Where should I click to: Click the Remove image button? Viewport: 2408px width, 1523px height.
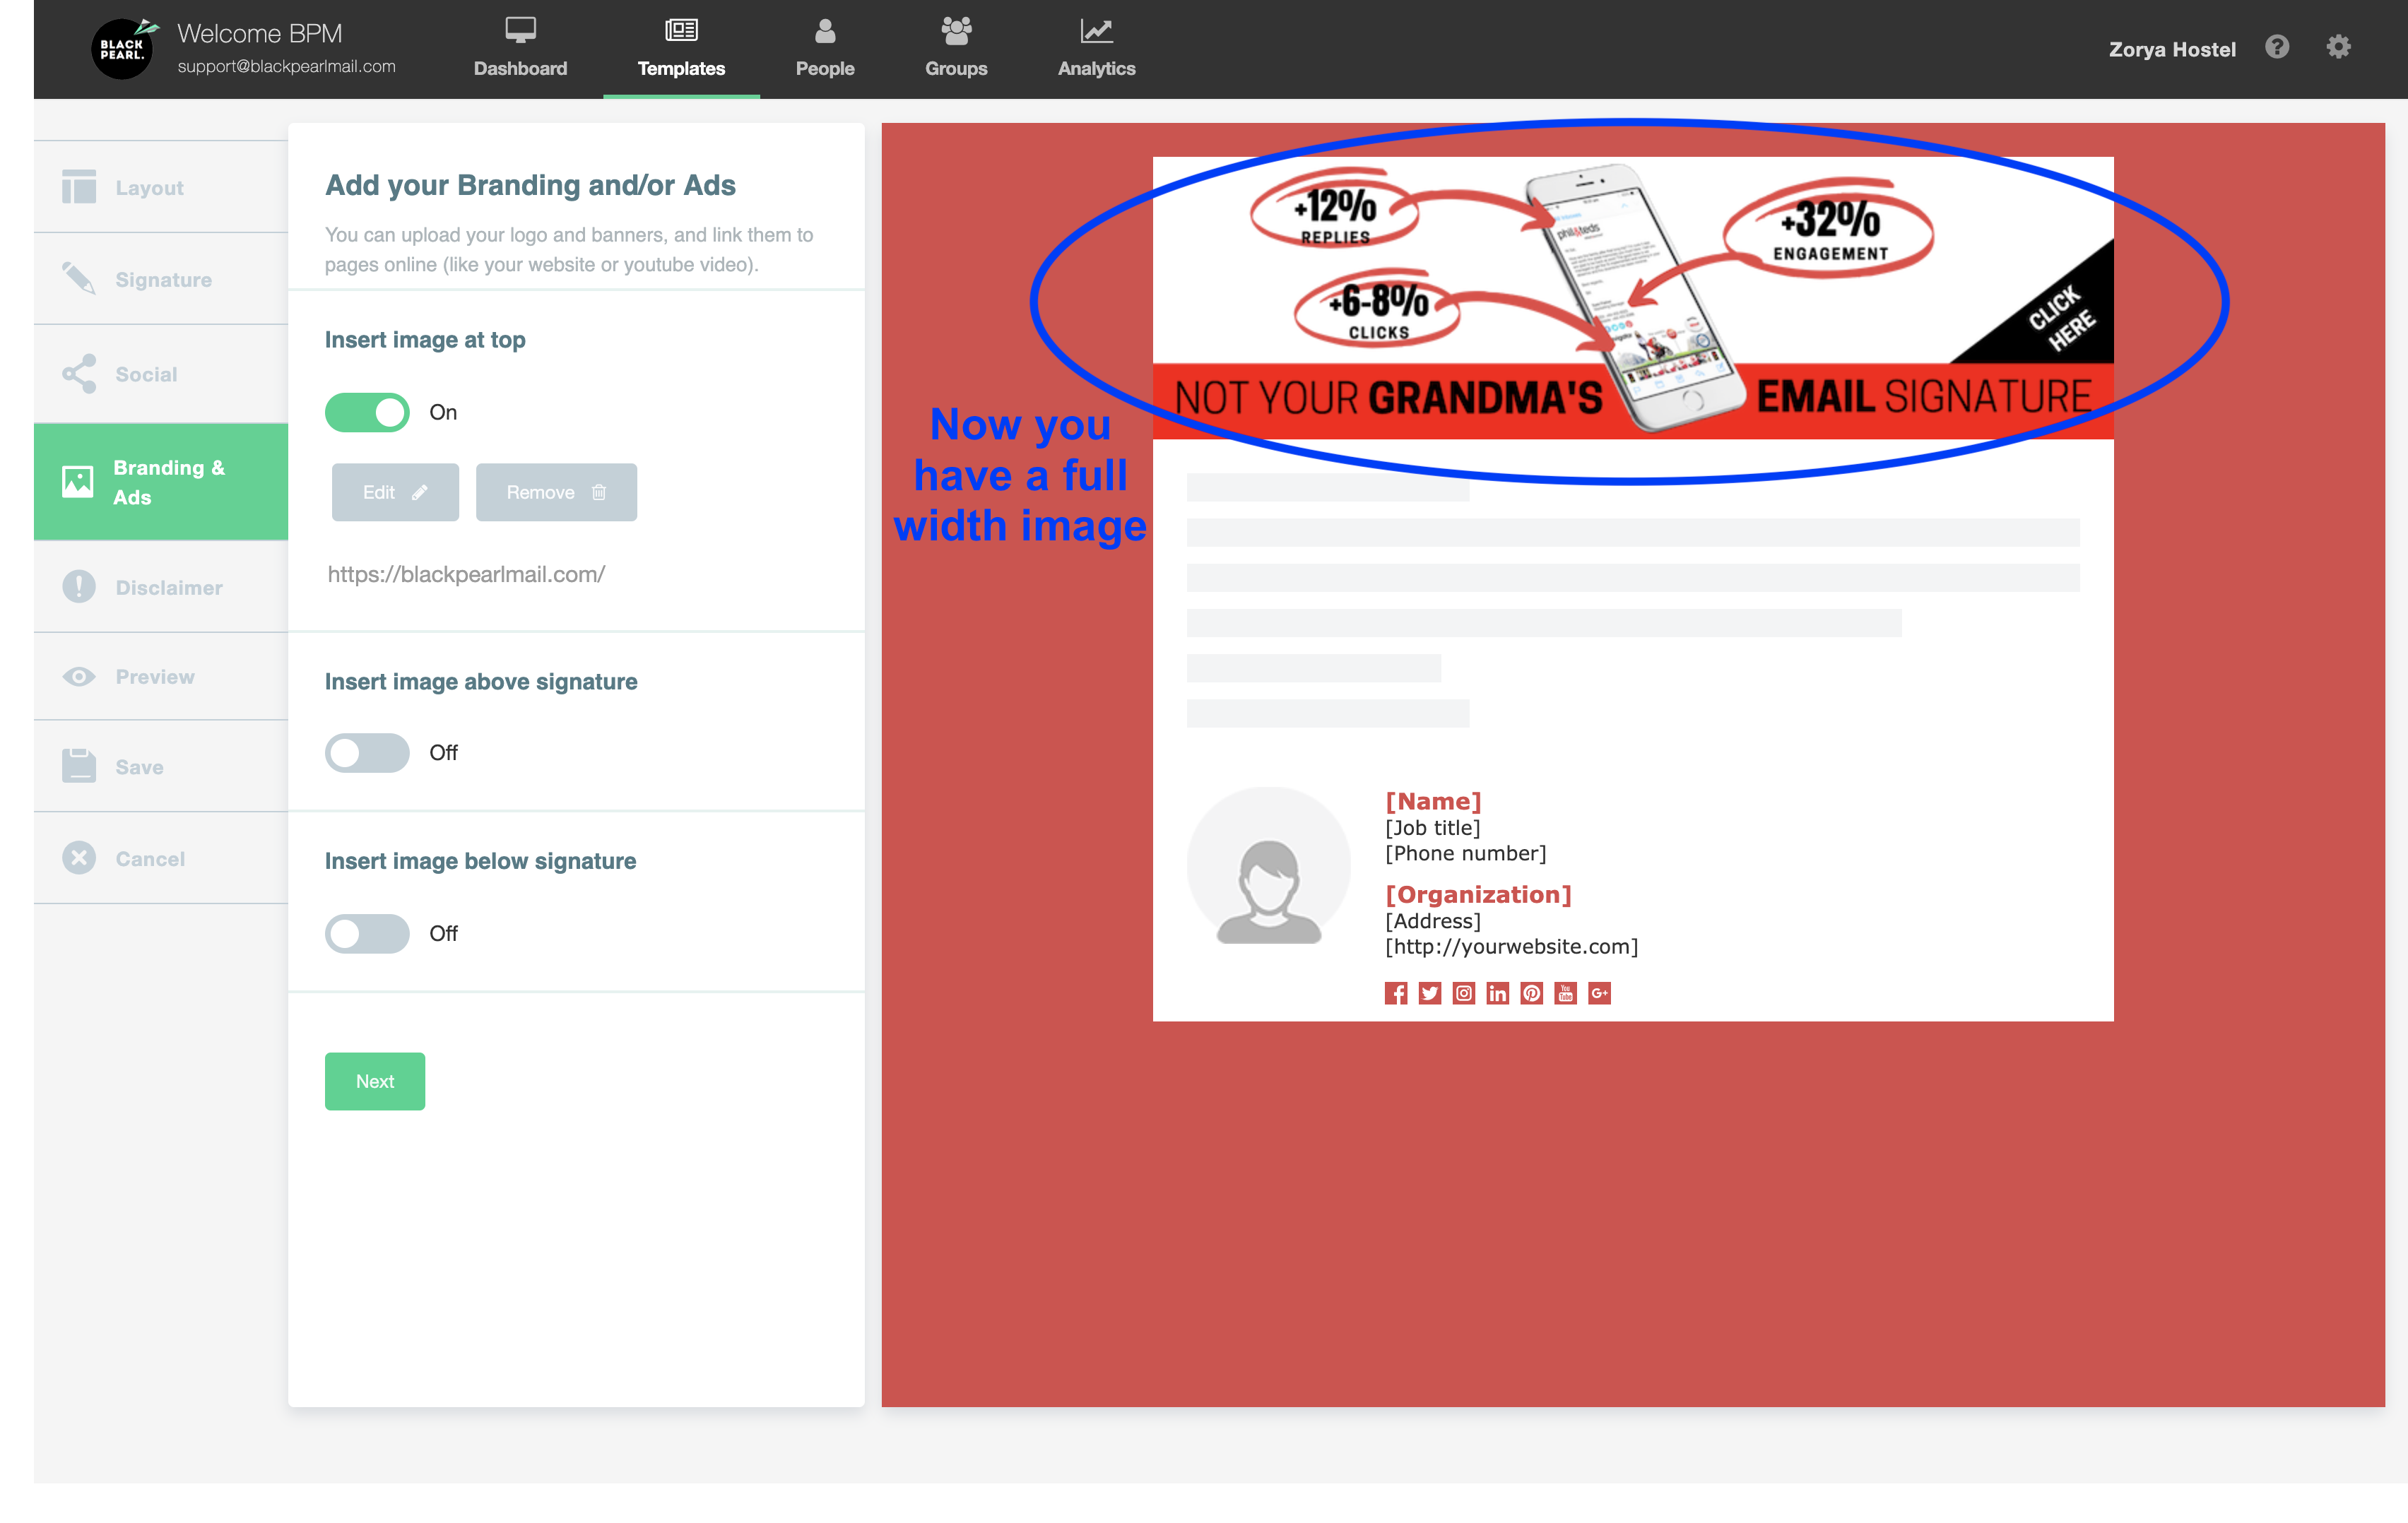coord(556,492)
